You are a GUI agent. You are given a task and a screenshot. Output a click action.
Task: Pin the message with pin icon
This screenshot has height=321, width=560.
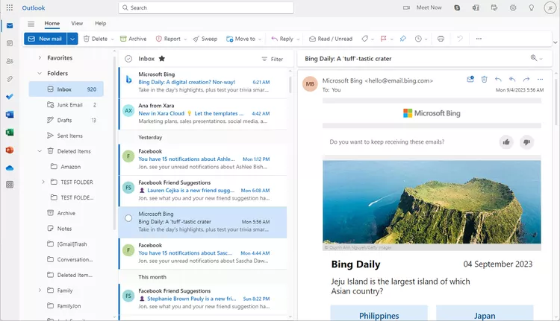(403, 39)
